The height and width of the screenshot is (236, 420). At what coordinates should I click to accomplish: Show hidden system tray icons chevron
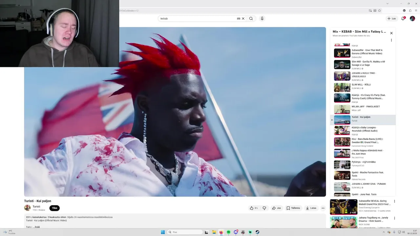(384, 232)
